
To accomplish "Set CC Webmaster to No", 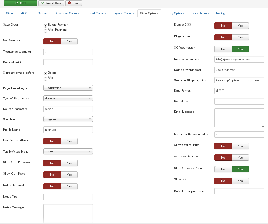I will point(223,49).
